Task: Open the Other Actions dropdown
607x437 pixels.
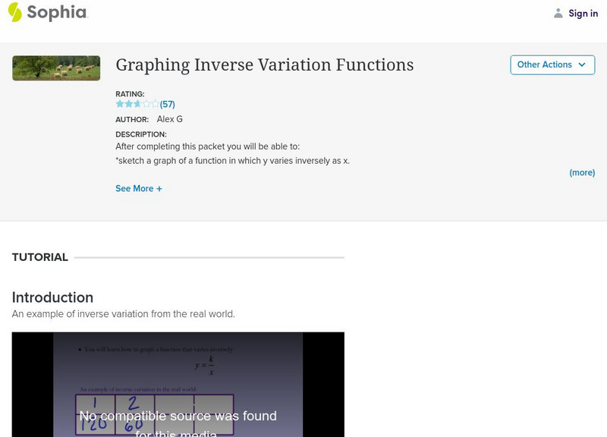Action: (x=552, y=64)
